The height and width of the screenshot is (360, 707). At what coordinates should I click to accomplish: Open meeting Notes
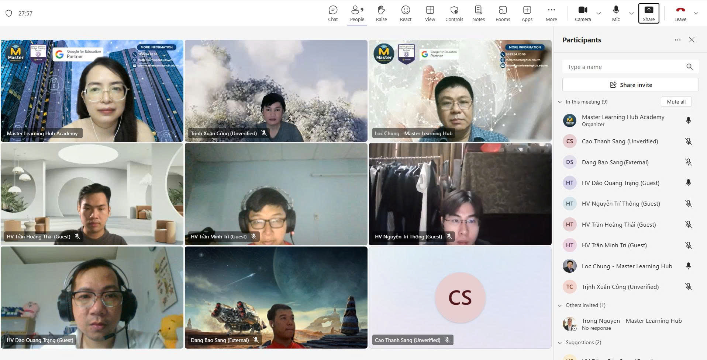point(478,14)
